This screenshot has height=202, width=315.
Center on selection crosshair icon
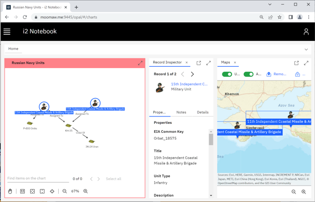click(x=52, y=191)
